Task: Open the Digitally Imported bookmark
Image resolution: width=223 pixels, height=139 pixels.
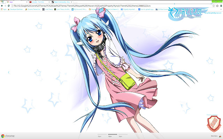Action: click(x=129, y=9)
